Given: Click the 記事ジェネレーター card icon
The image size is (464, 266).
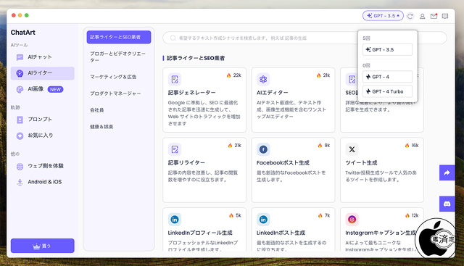Looking at the screenshot, I should (175, 79).
